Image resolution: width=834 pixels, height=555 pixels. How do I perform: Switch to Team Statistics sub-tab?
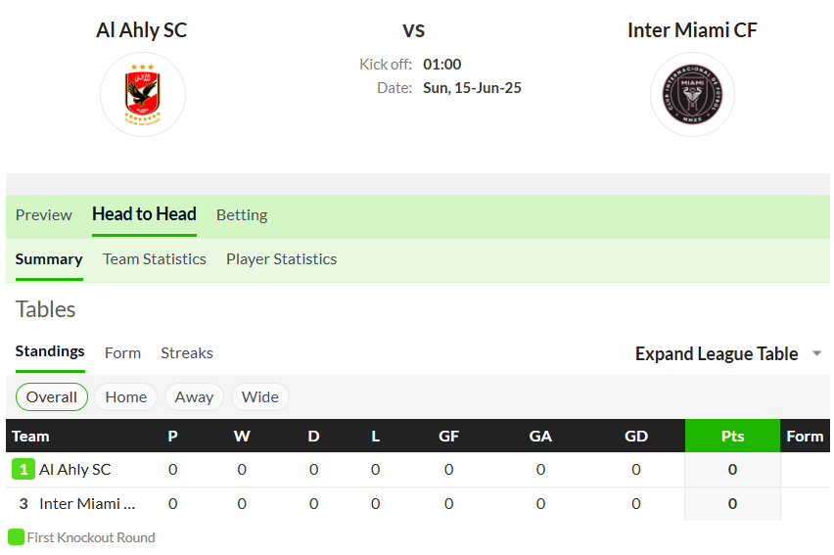(155, 259)
